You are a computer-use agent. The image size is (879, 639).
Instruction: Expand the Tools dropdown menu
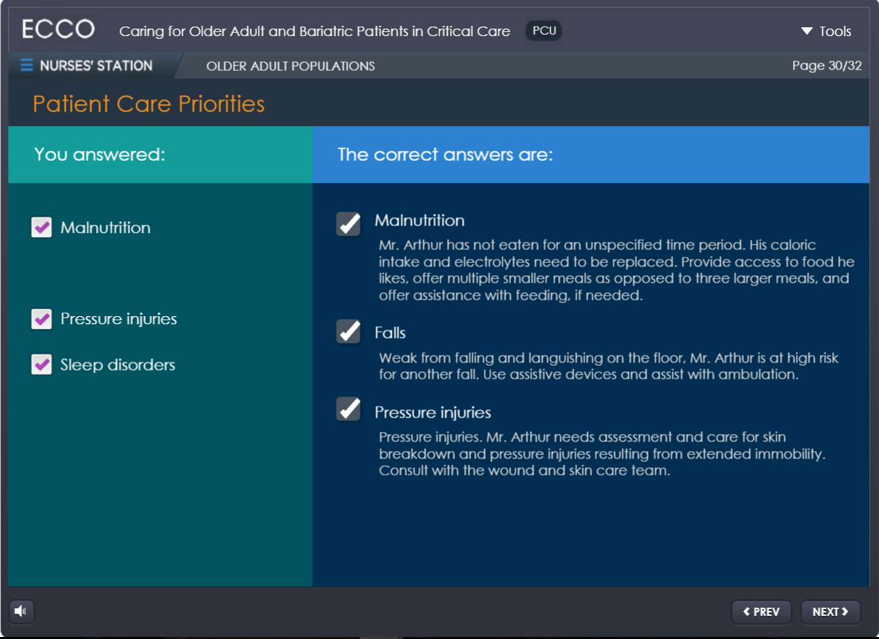coord(826,31)
